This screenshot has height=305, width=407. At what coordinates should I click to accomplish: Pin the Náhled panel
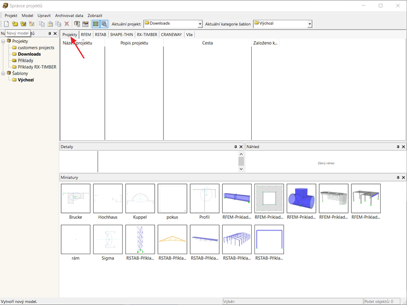coord(398,147)
